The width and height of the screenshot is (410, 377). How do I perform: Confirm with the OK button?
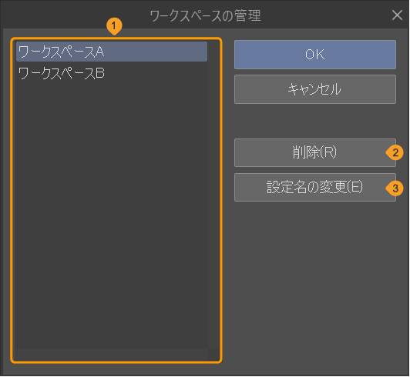[x=315, y=55]
